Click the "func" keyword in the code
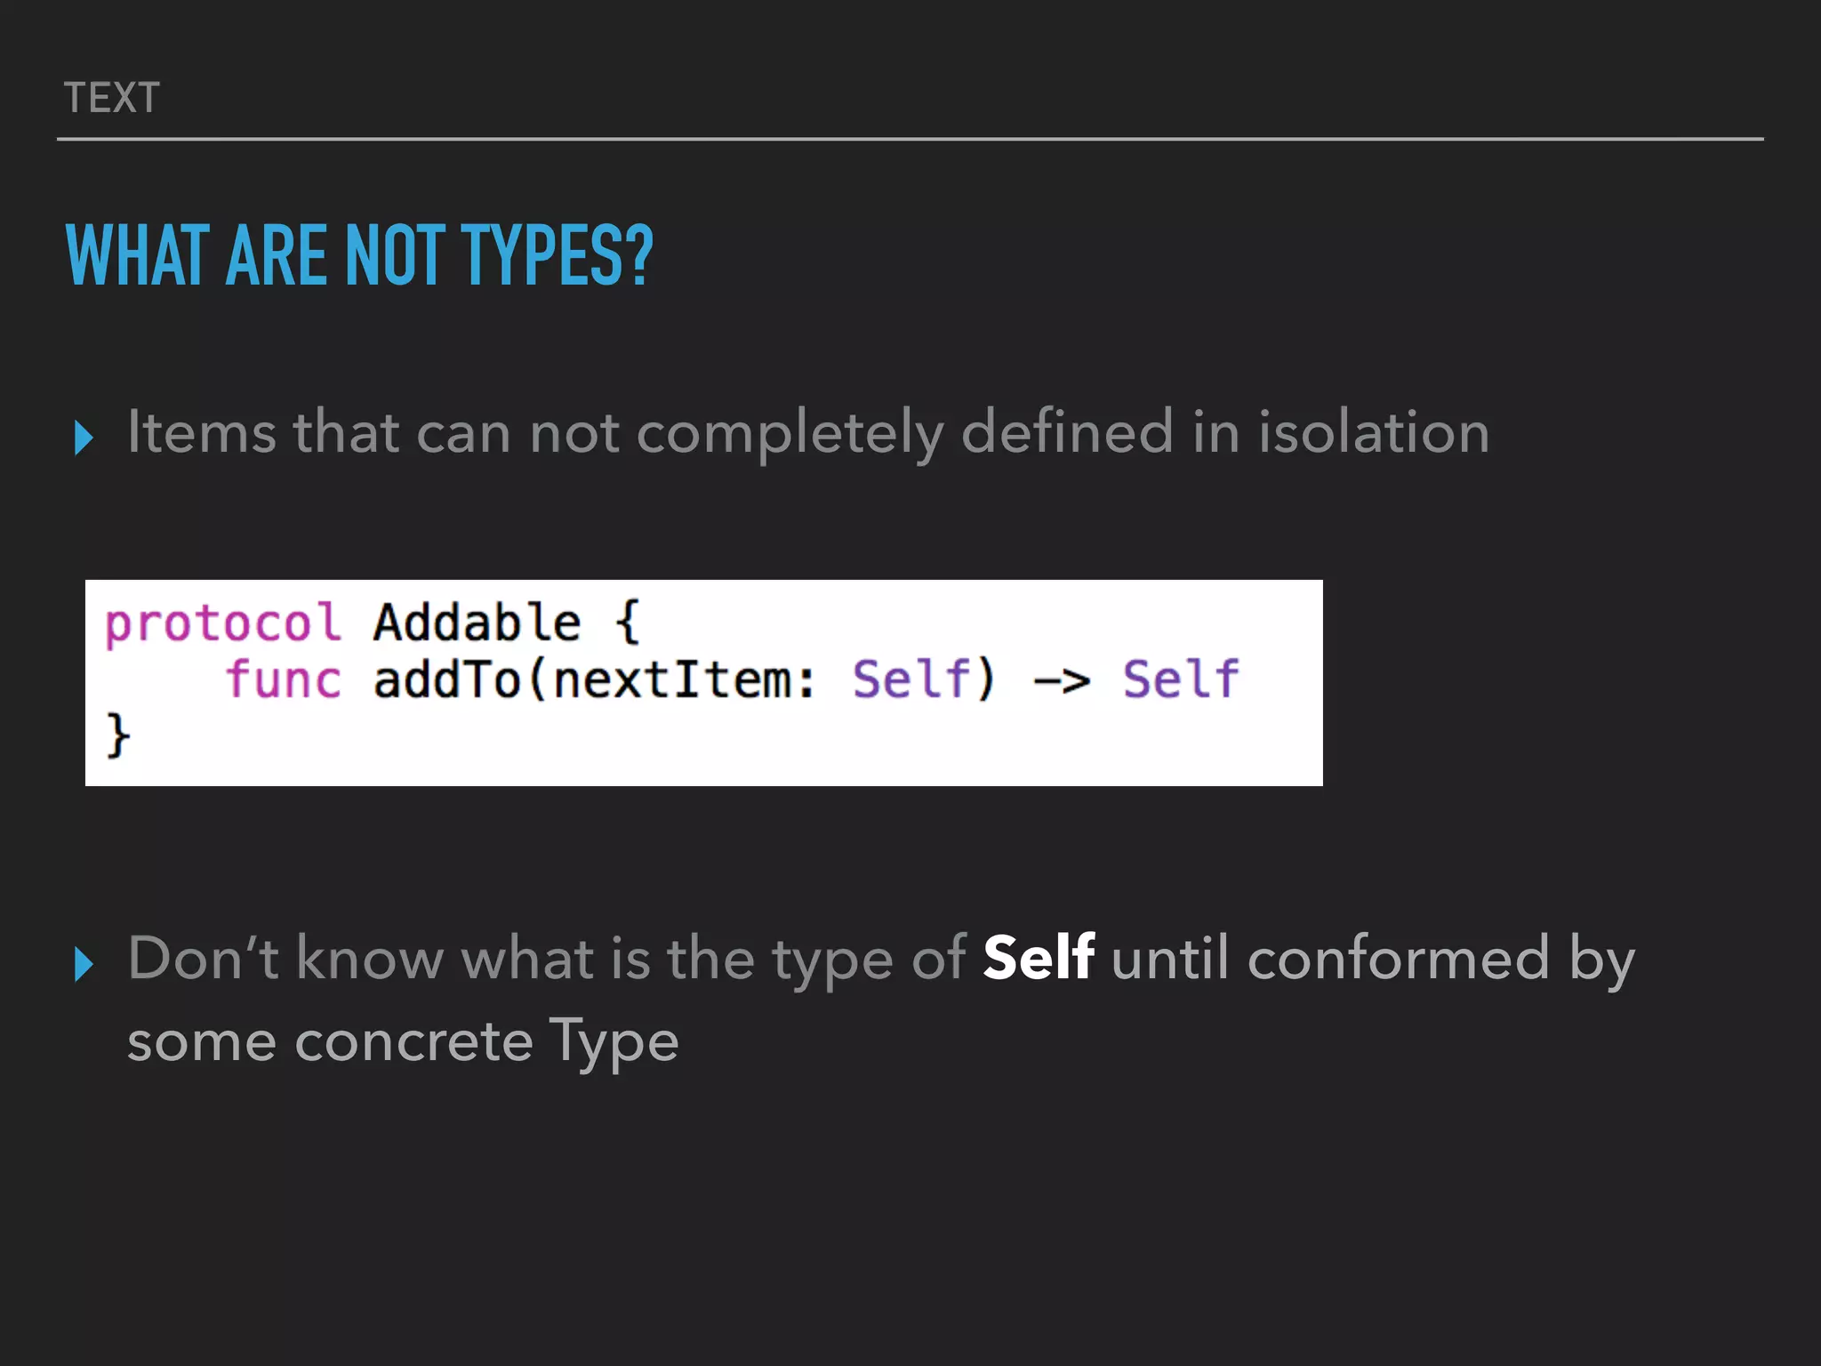Image resolution: width=1821 pixels, height=1366 pixels. [x=283, y=680]
